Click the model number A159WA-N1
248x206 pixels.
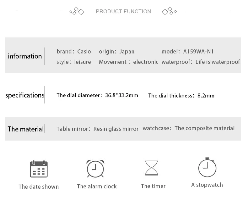tap(198, 52)
